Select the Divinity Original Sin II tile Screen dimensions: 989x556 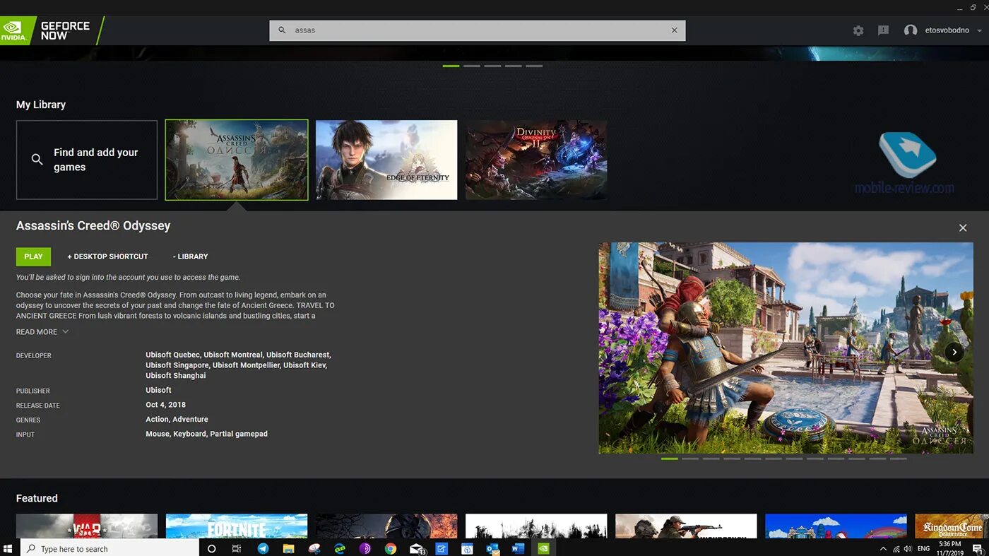(536, 160)
